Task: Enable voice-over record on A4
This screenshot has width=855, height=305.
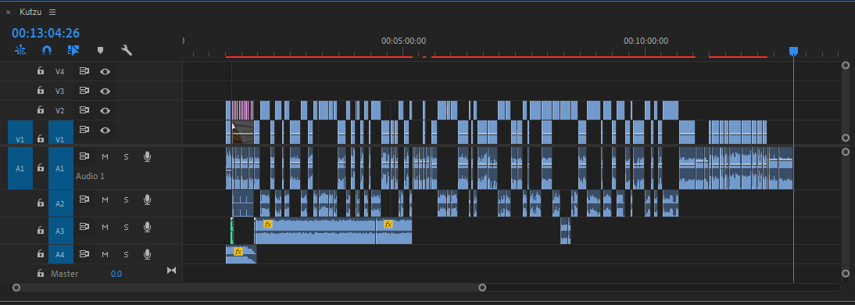Action: pyautogui.click(x=147, y=254)
